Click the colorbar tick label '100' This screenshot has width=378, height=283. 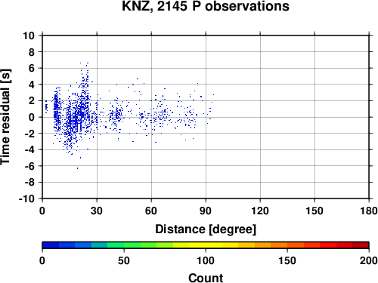(x=206, y=260)
